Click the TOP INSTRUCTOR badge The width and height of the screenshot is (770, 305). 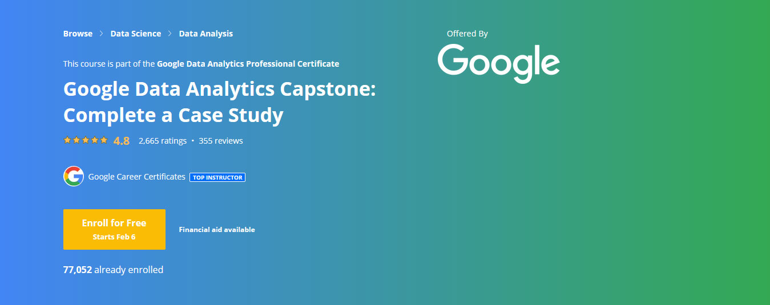(x=217, y=177)
